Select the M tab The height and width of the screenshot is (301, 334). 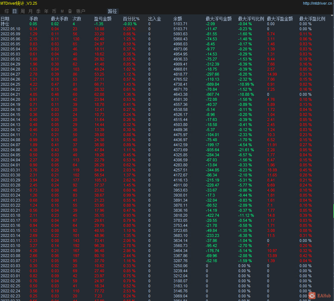(x=62, y=11)
